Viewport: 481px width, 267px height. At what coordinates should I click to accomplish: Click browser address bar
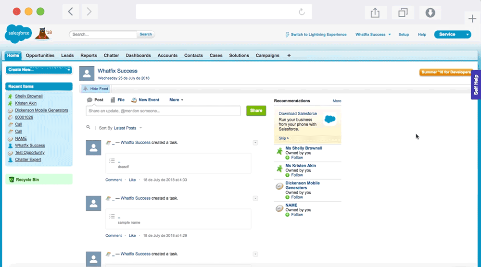(224, 12)
